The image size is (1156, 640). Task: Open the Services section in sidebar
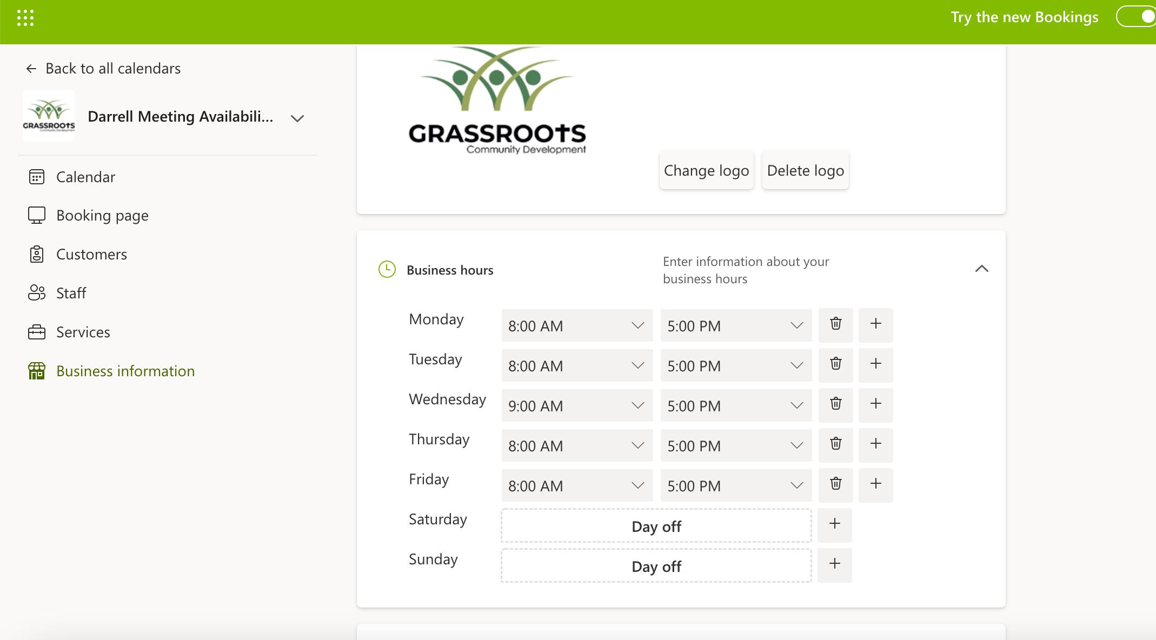83,332
